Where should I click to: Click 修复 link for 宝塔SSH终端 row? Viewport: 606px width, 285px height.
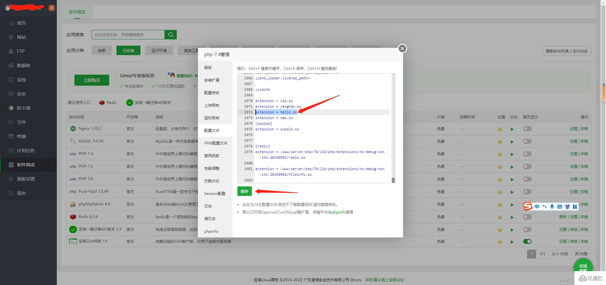[573, 242]
